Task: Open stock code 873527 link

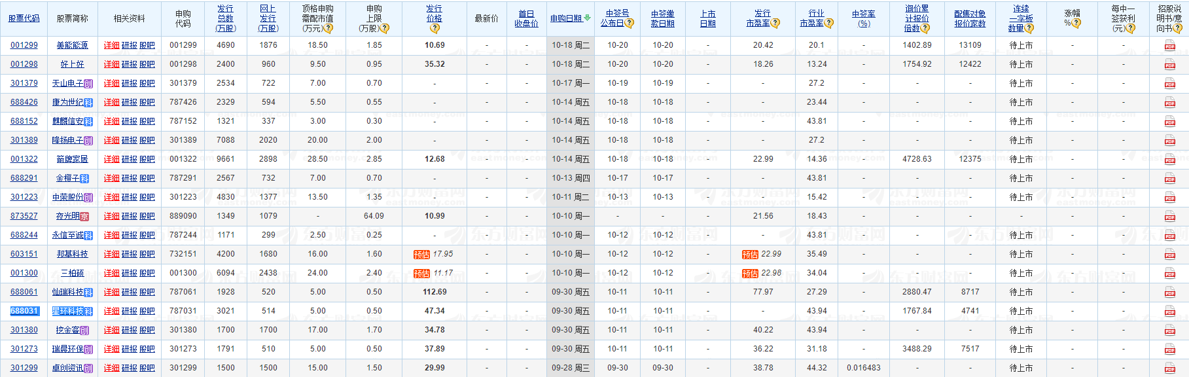Action: [24, 216]
